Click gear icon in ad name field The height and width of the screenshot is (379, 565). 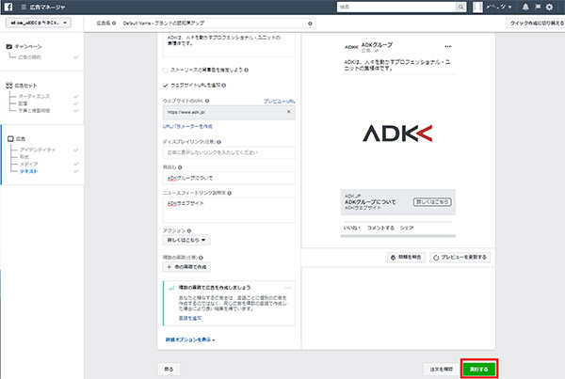coord(310,24)
